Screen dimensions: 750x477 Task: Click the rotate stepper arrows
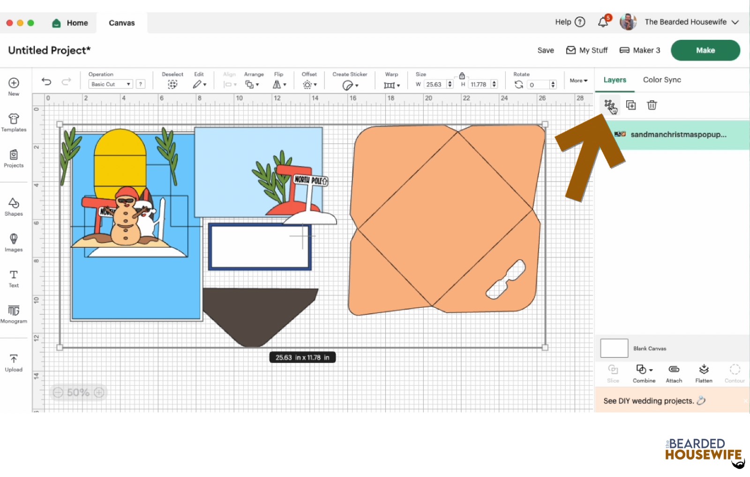[553, 84]
